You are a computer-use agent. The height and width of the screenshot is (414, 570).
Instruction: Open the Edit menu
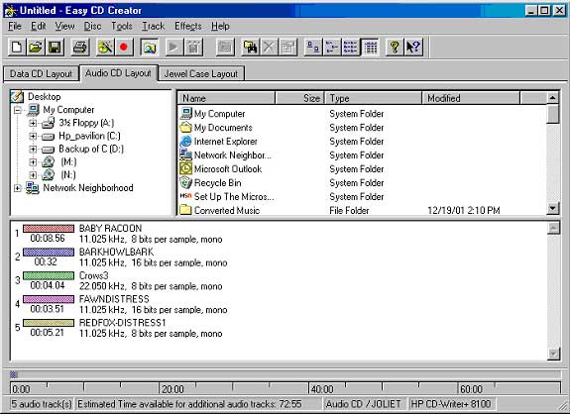pyautogui.click(x=39, y=26)
